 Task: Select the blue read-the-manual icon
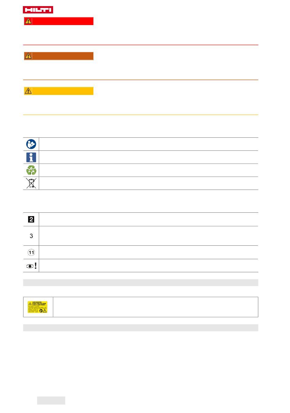coord(31,144)
